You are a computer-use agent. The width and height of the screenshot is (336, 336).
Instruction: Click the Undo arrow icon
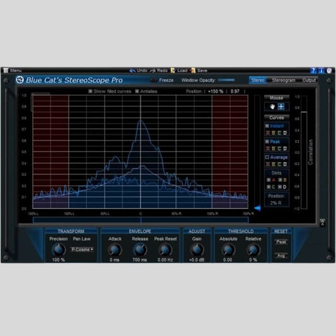[132, 70]
